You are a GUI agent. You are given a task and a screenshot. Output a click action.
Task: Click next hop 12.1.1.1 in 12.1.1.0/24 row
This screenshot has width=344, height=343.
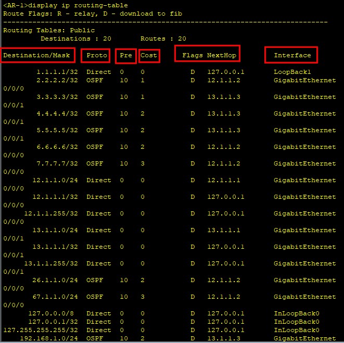tap(224, 181)
